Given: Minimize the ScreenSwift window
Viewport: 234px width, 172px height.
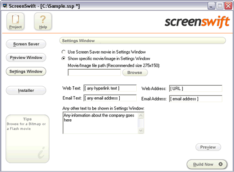Looking at the screenshot, I should coord(211,6).
